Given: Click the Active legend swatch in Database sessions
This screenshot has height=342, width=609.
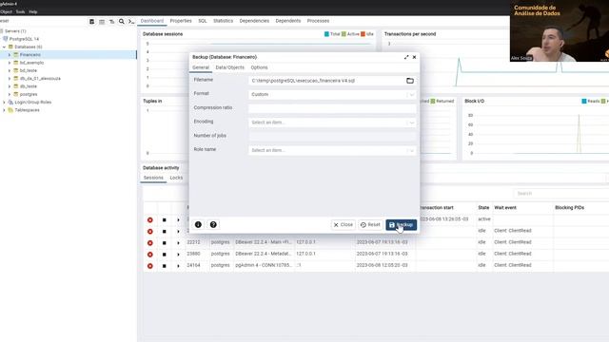Looking at the screenshot, I should 344,34.
